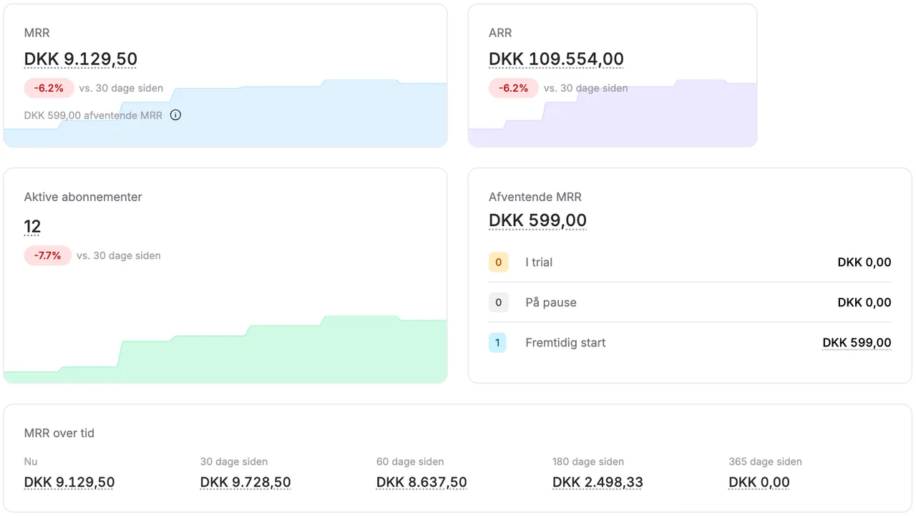Click the DKK 0,00 amount in the På pause row
The image size is (916, 516).
[864, 303]
